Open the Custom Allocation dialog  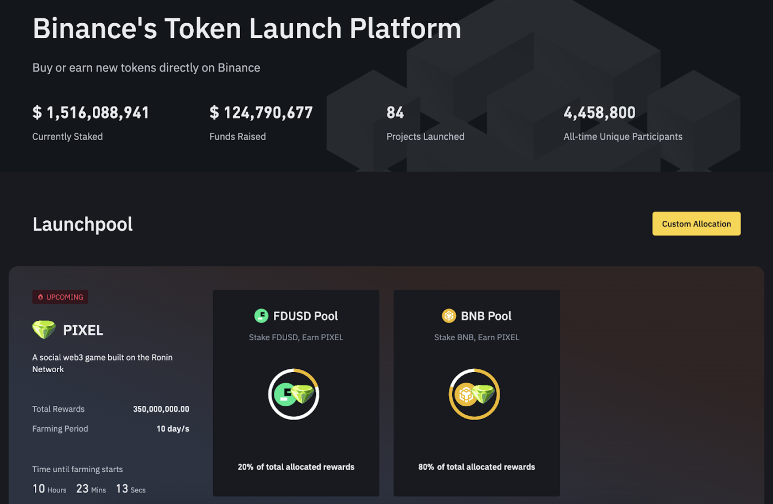[696, 224]
